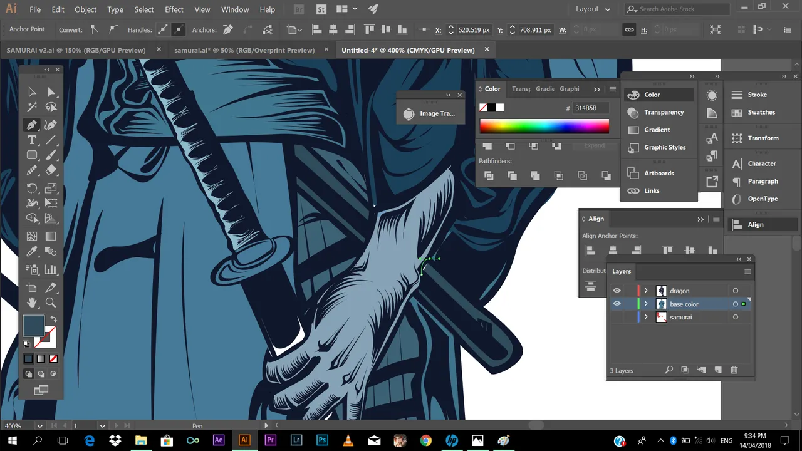Choose the Artboard tool
802x451 pixels.
[32, 288]
